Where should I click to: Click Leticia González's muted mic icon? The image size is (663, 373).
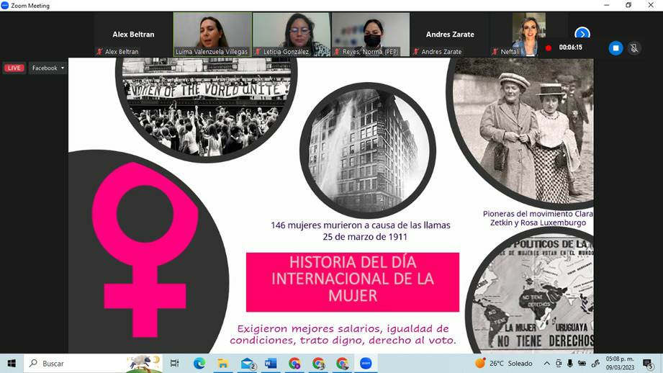pyautogui.click(x=258, y=52)
